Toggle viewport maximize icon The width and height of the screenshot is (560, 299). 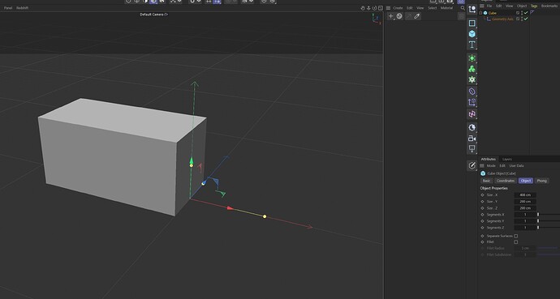[381, 8]
